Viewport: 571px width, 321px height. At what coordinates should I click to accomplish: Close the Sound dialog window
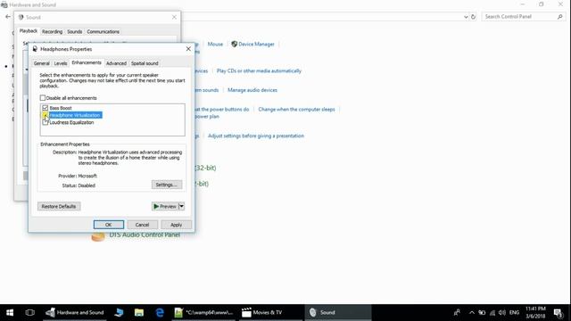pyautogui.click(x=174, y=17)
